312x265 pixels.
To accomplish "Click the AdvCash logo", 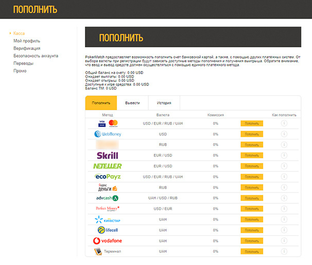I will pos(108,198).
